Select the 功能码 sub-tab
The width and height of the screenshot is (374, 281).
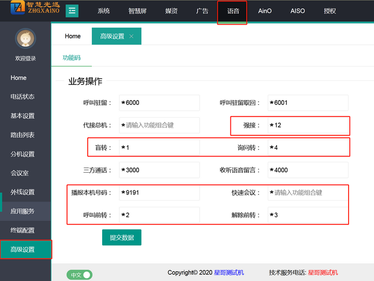click(x=72, y=58)
